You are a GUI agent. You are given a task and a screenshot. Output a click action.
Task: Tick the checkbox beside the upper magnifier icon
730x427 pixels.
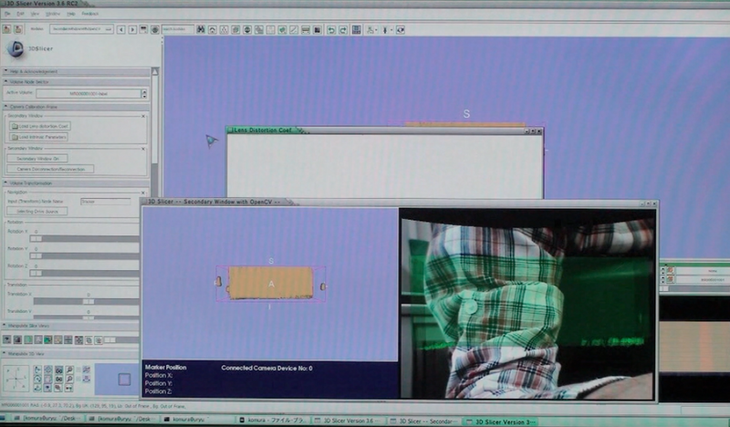point(78,370)
